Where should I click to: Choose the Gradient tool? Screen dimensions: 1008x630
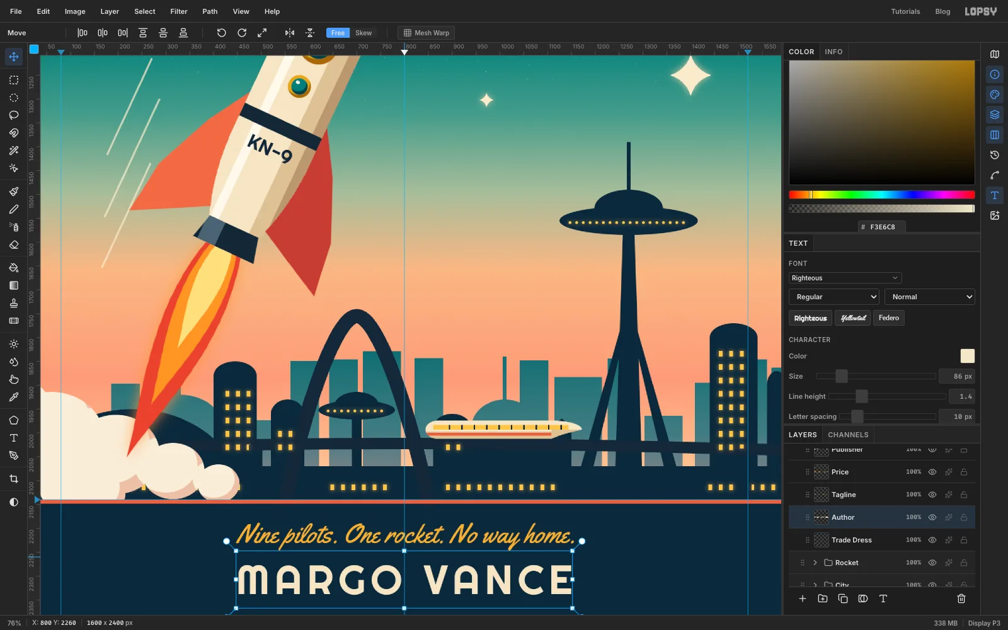pyautogui.click(x=14, y=285)
